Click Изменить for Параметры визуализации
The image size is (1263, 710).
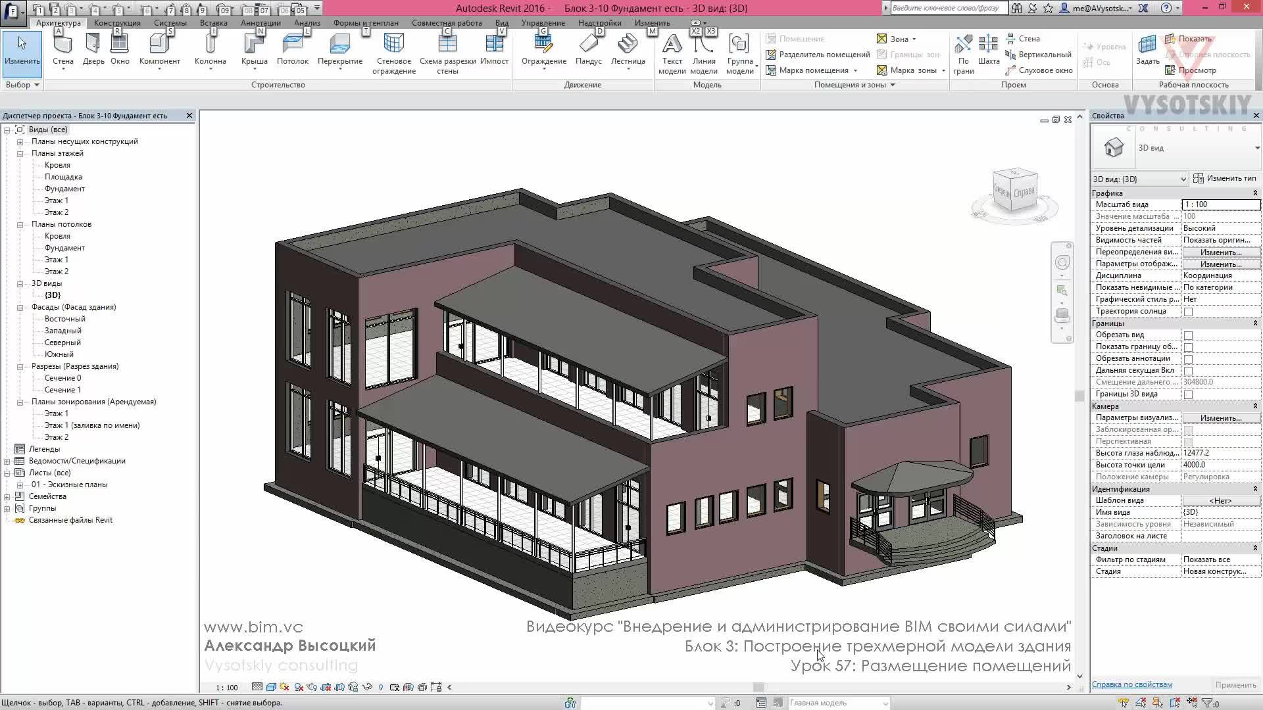(1221, 418)
